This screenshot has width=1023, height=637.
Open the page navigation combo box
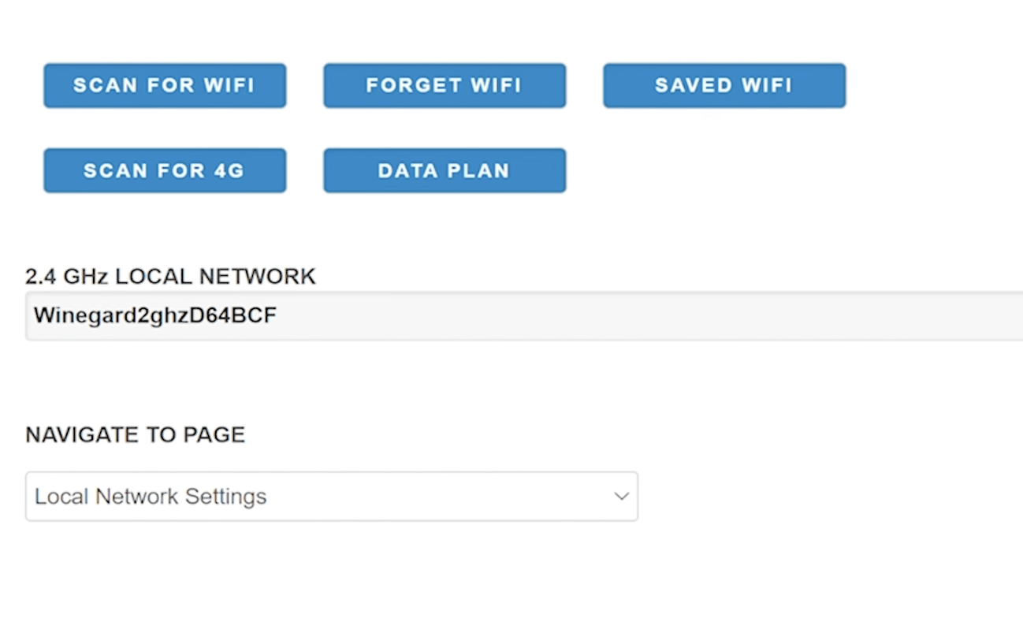[x=331, y=497]
